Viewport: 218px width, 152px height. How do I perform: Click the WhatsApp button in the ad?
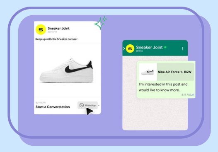[87, 105]
